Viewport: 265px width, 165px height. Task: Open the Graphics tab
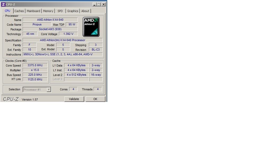73,11
